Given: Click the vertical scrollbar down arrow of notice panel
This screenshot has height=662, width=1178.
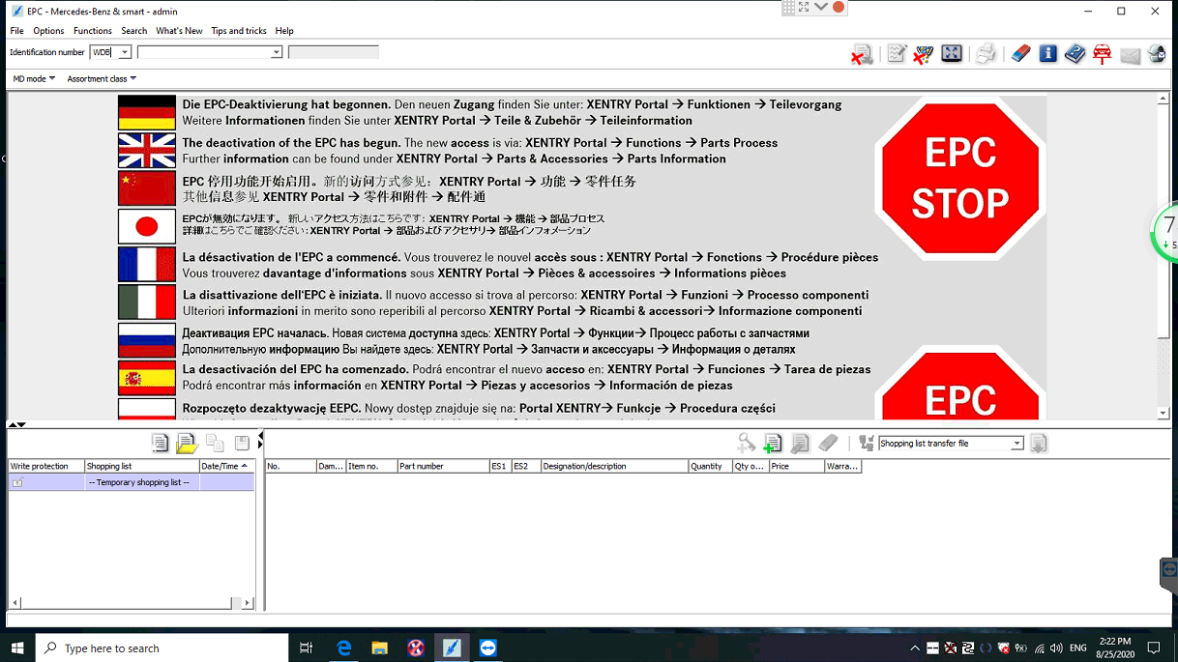Looking at the screenshot, I should coord(1163,414).
